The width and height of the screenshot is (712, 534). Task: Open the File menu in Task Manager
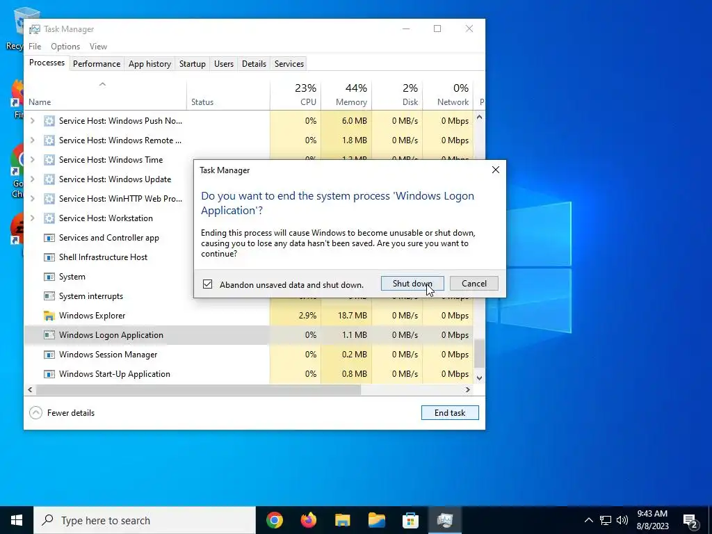[35, 47]
